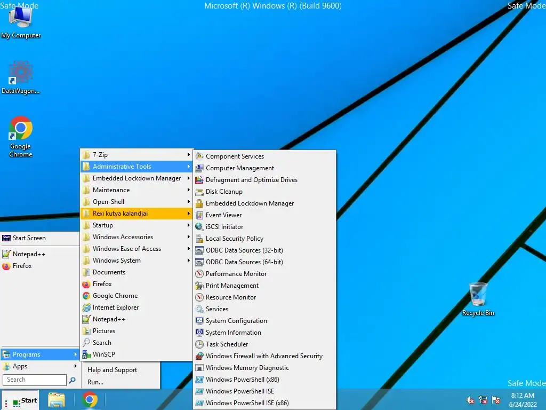The width and height of the screenshot is (546, 410).
Task: Click Task Scheduler clock icon
Action: point(199,344)
